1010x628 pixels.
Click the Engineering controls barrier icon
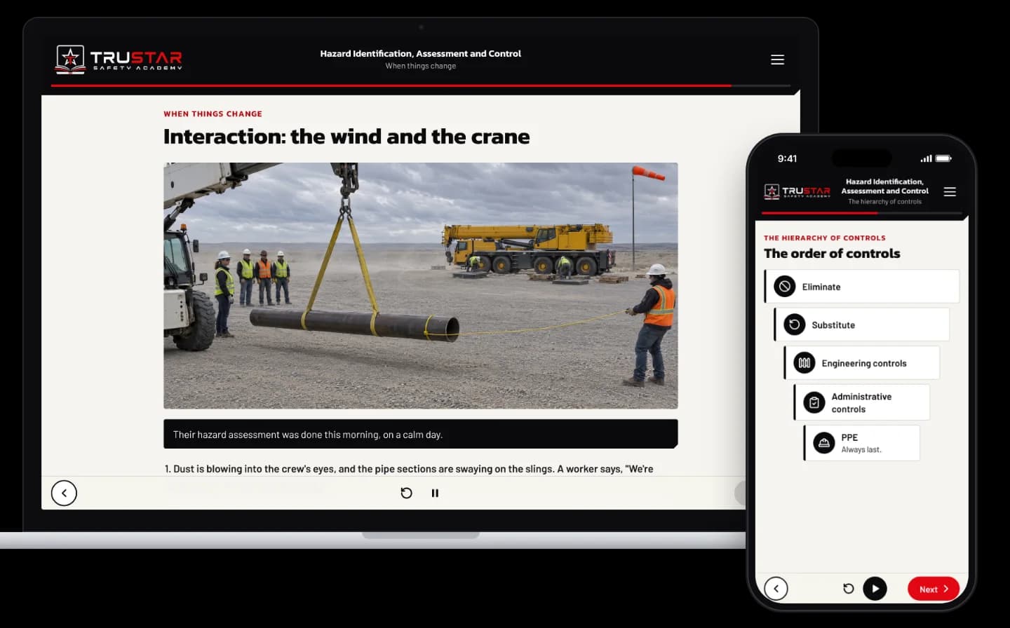(804, 363)
